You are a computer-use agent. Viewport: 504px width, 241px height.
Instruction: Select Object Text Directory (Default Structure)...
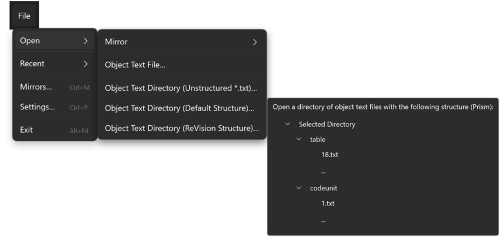182,108
